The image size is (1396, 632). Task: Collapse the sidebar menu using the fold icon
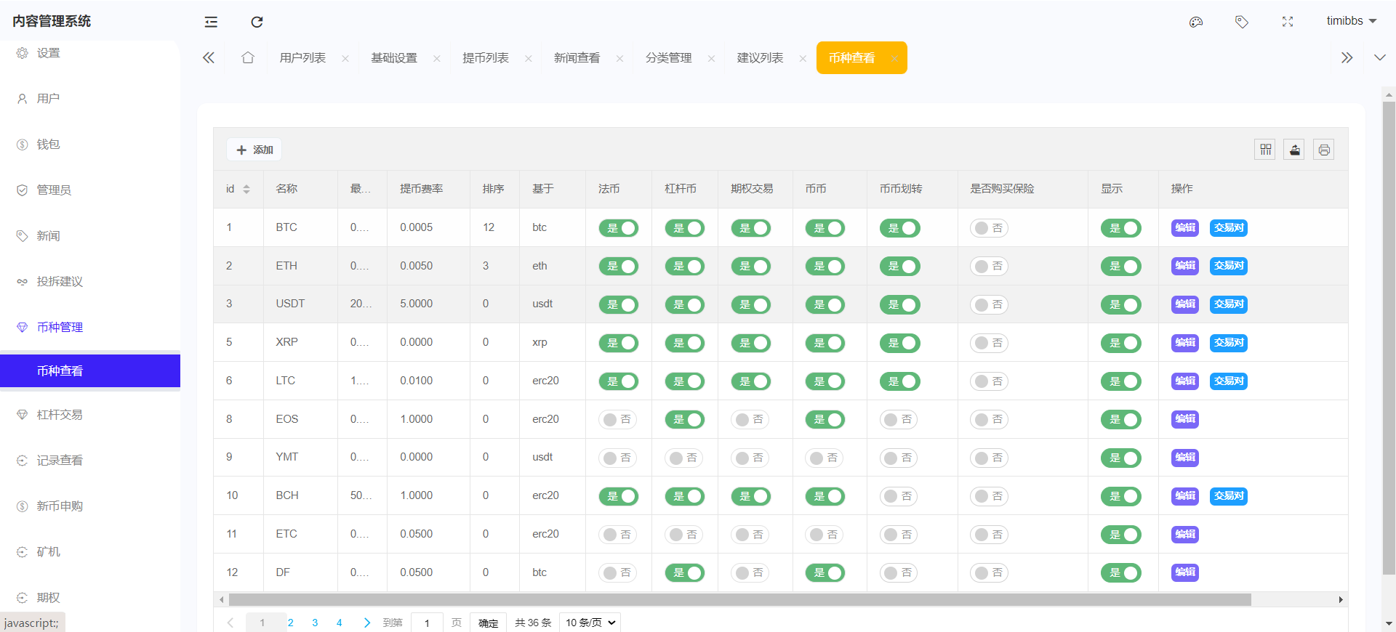[211, 22]
